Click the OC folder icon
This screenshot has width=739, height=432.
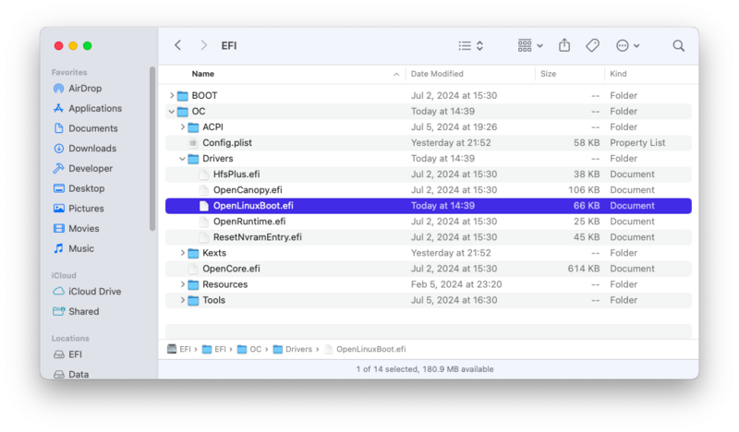182,112
